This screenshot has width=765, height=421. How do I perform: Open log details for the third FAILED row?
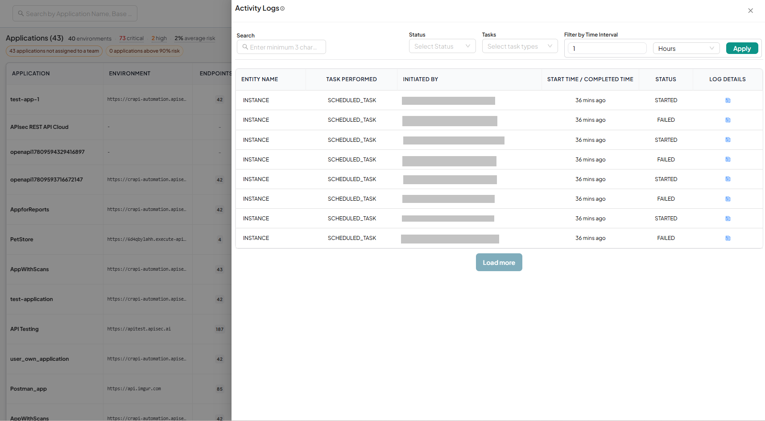click(x=728, y=199)
